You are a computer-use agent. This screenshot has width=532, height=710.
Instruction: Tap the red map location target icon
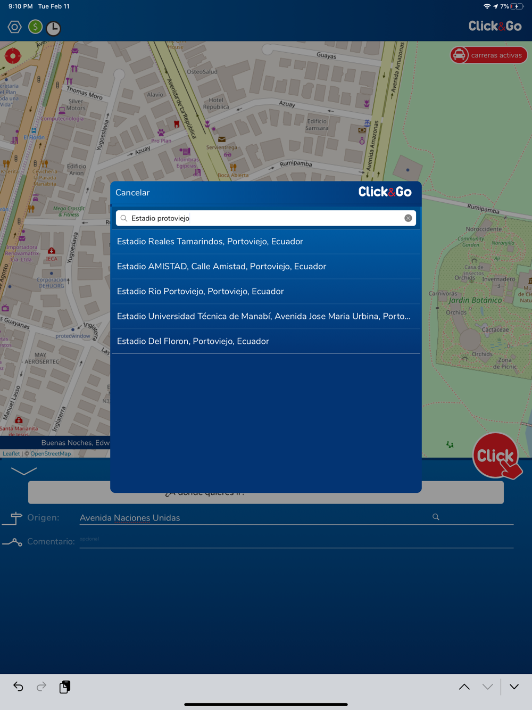[13, 55]
